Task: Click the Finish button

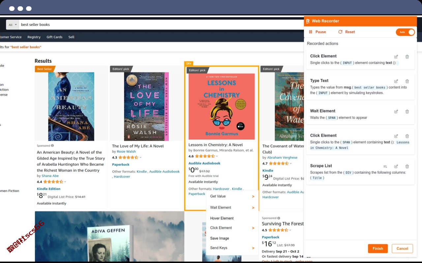Action: [x=378, y=249]
